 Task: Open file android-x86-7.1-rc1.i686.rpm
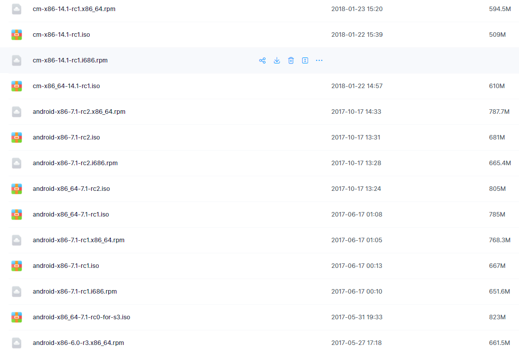coord(75,292)
